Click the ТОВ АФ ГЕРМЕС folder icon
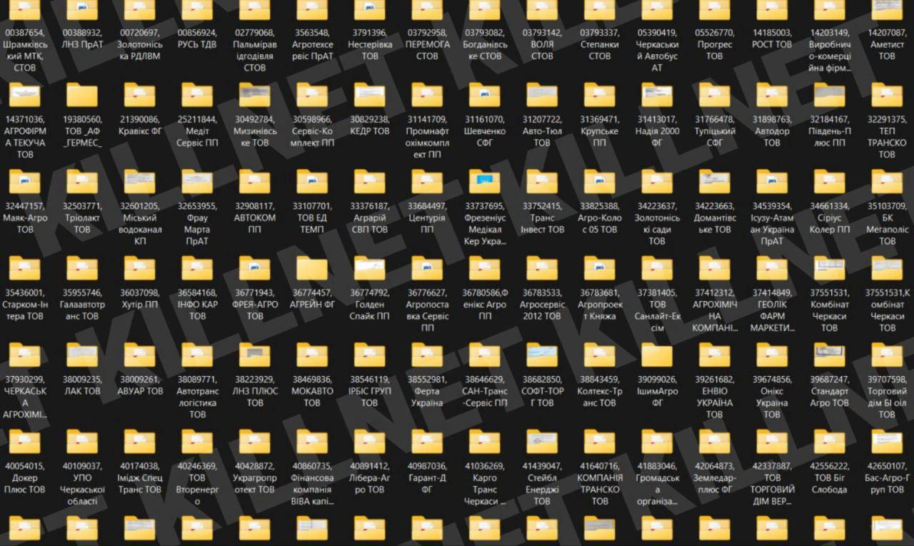Viewport: 914px width, 546px height. 82,95
